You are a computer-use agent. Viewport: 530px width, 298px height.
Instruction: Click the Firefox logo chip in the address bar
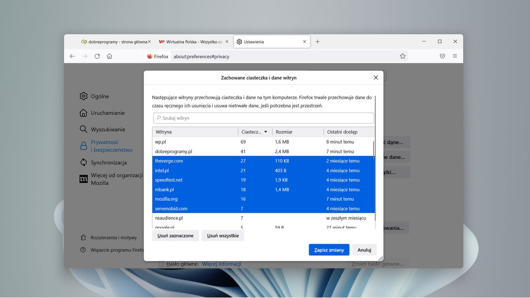(x=157, y=56)
